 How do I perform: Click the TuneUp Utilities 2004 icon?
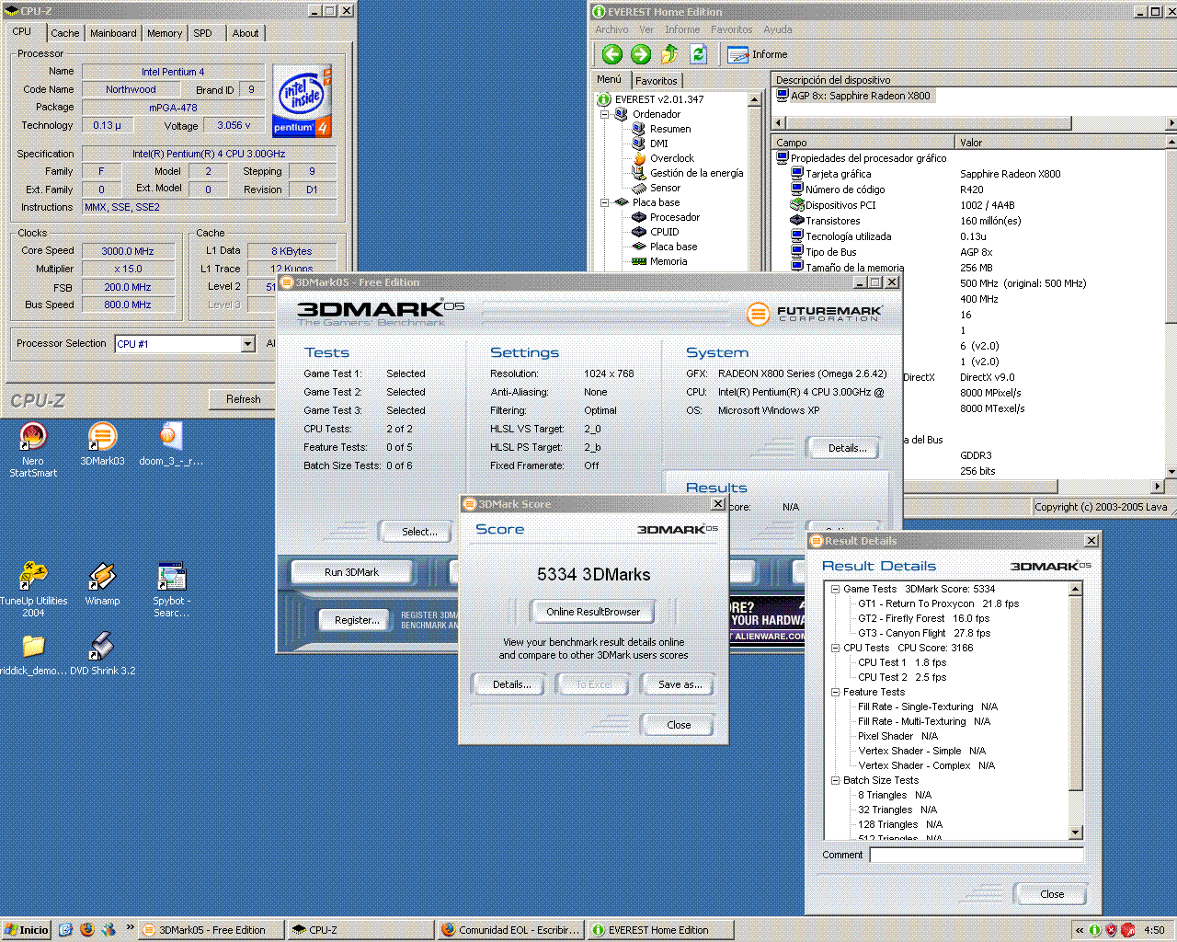pyautogui.click(x=33, y=577)
